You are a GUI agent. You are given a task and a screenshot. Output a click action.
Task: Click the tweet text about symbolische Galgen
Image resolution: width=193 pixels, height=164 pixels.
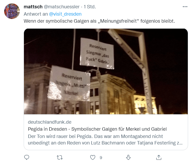coord(99,21)
